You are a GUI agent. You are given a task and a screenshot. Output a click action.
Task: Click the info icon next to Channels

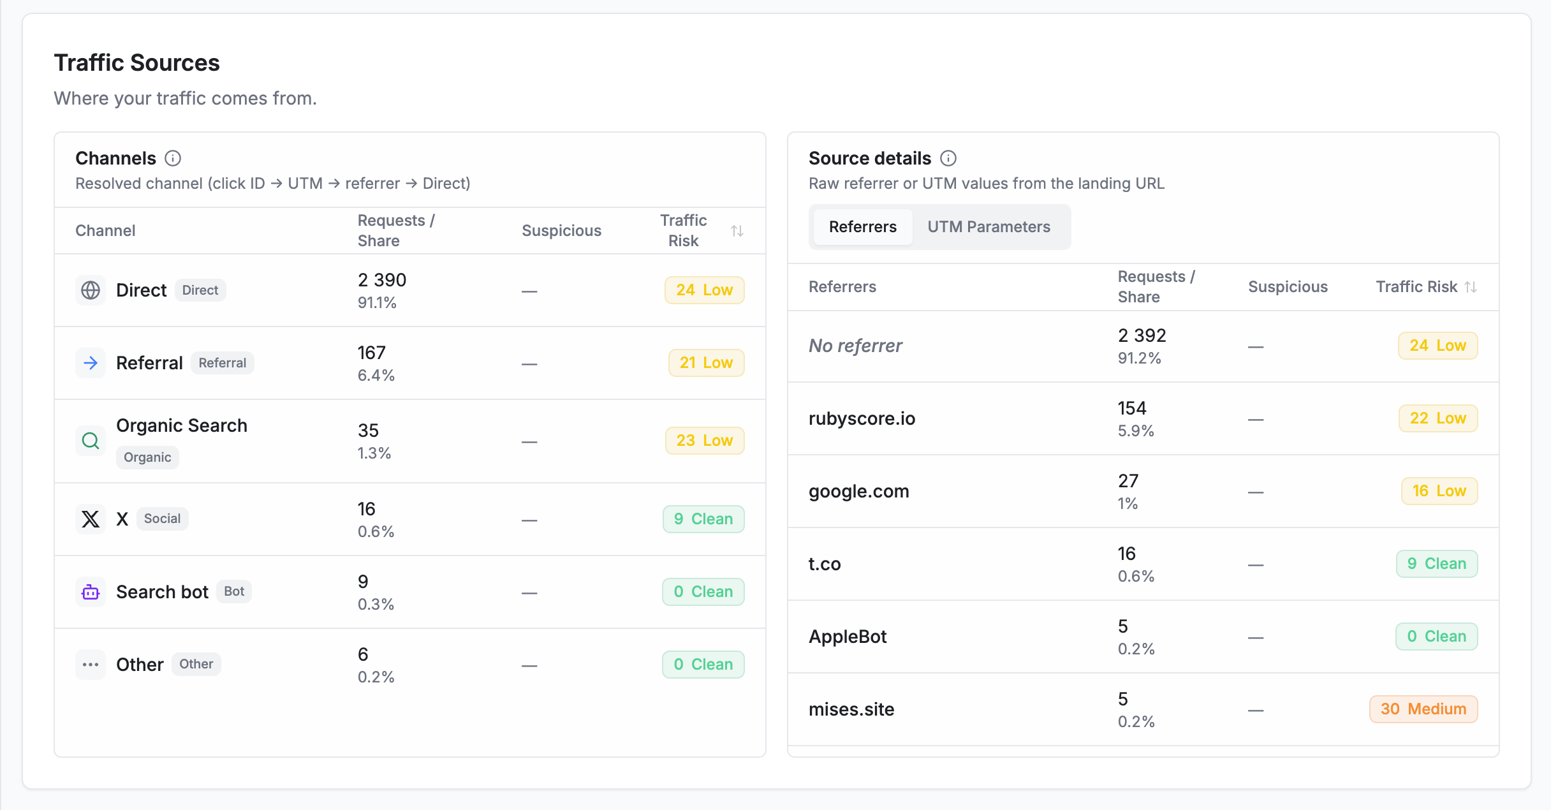pyautogui.click(x=173, y=158)
